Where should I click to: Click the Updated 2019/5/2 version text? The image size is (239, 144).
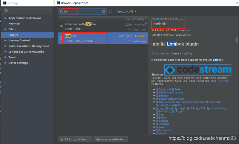[171, 35]
